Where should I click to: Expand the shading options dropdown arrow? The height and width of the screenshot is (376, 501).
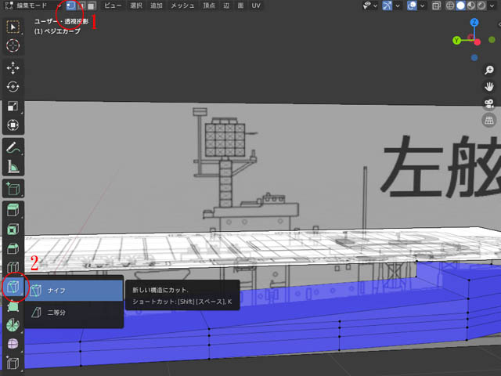tap(492, 5)
